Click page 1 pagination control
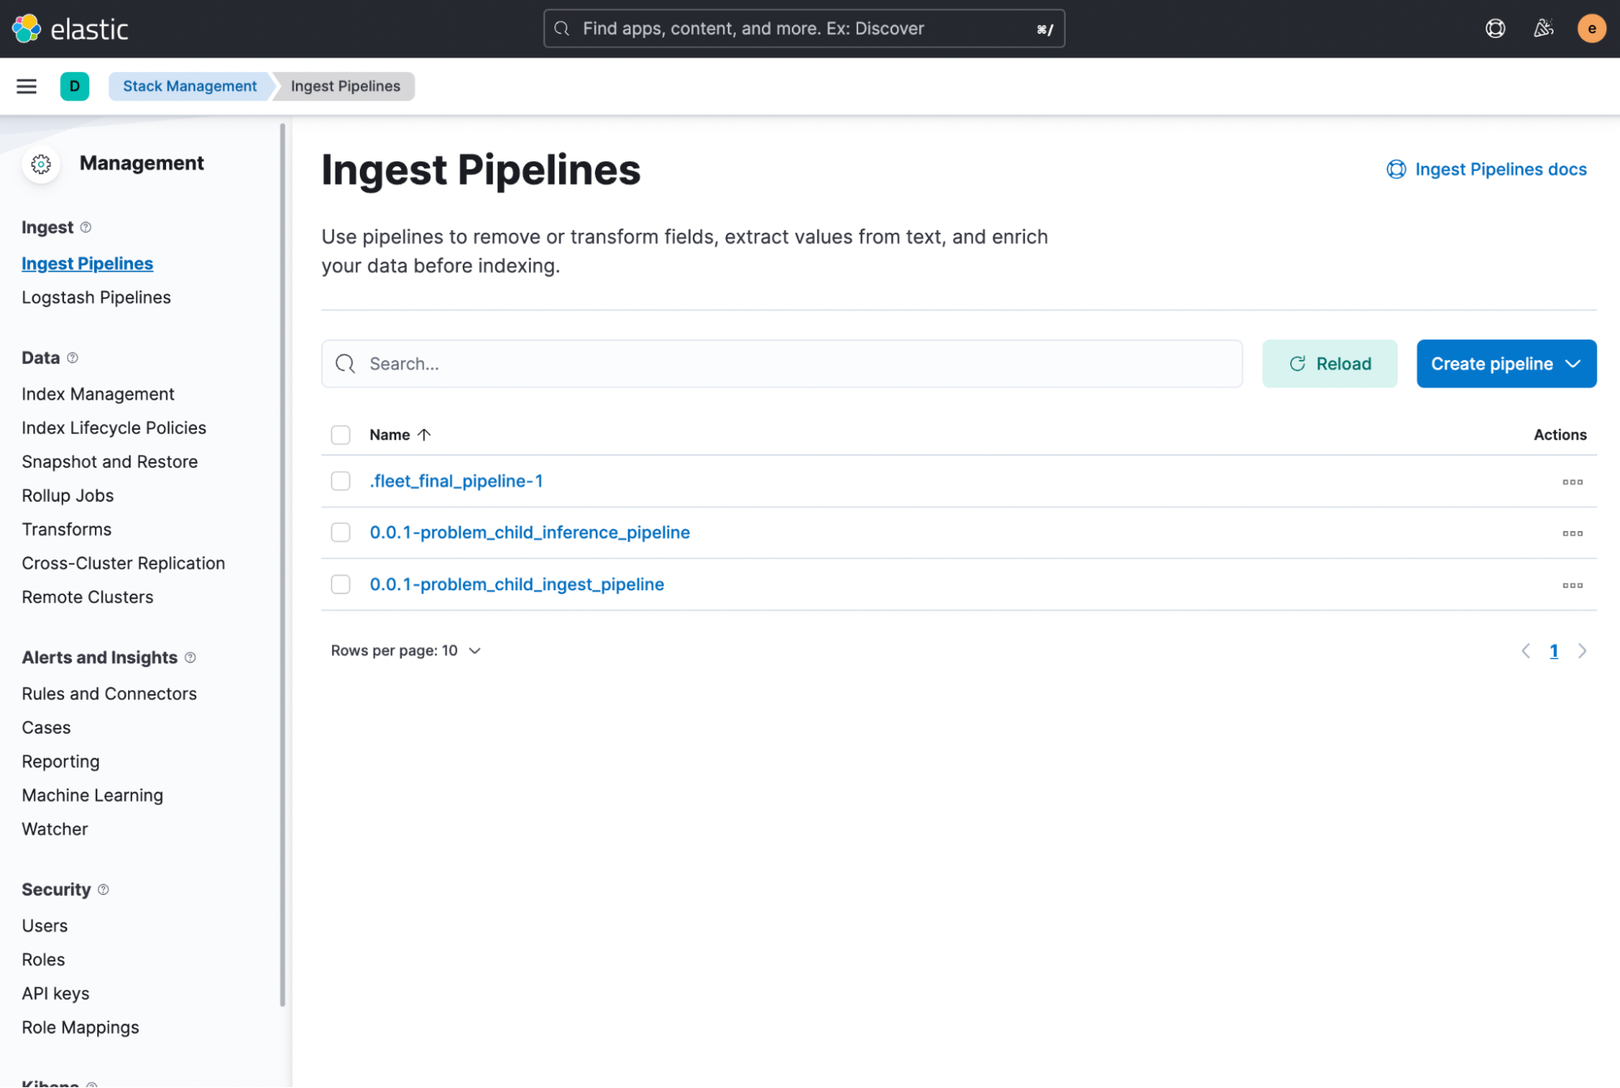Image resolution: width=1620 pixels, height=1088 pixels. tap(1554, 649)
